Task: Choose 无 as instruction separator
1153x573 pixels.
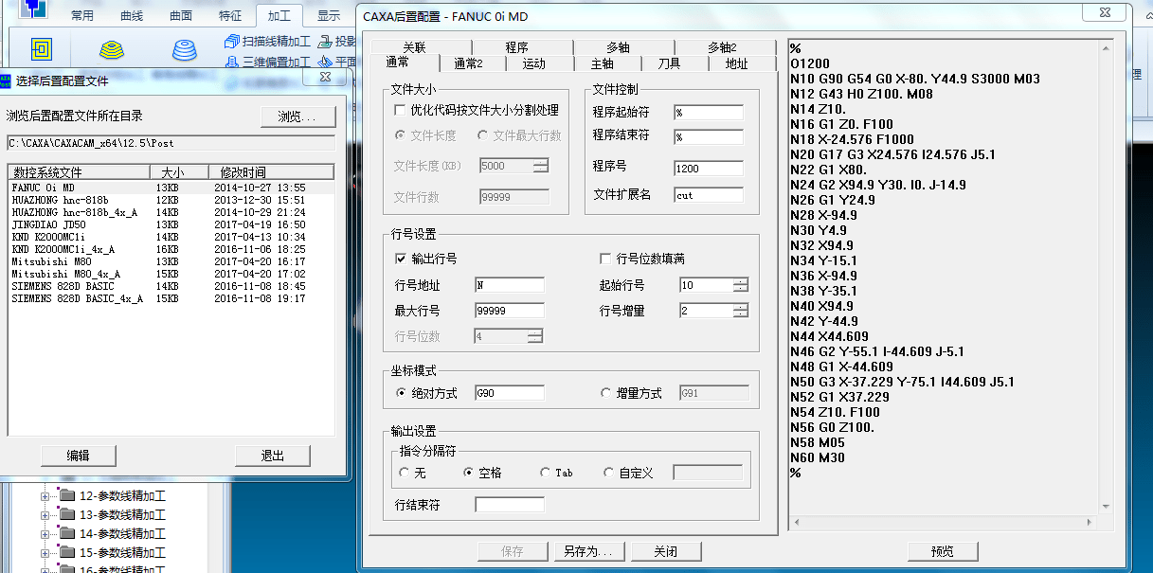Action: point(405,473)
